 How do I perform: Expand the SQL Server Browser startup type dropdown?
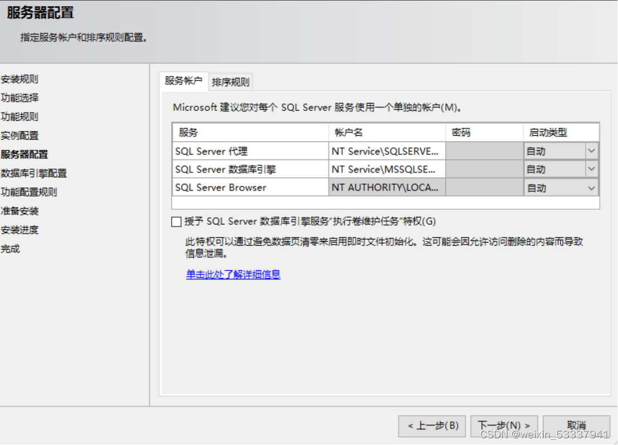[x=591, y=188]
